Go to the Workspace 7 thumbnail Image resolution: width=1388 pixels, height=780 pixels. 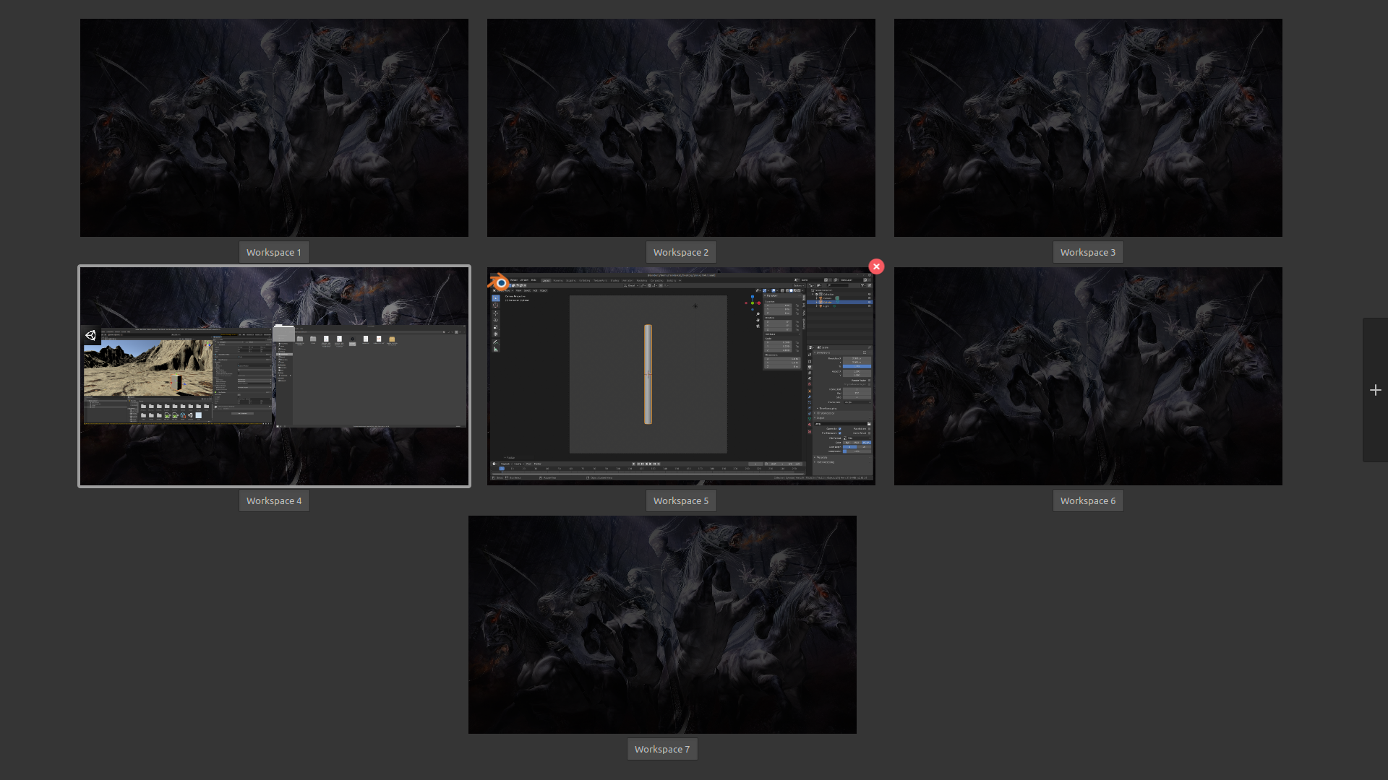pyautogui.click(x=662, y=625)
